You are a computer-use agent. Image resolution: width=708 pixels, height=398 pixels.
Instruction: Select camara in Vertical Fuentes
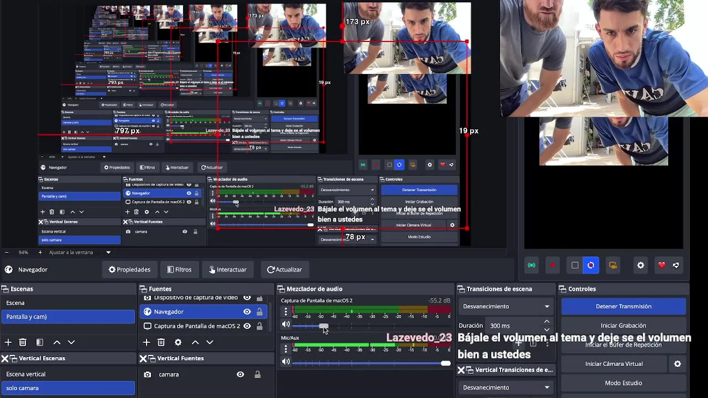click(204, 374)
